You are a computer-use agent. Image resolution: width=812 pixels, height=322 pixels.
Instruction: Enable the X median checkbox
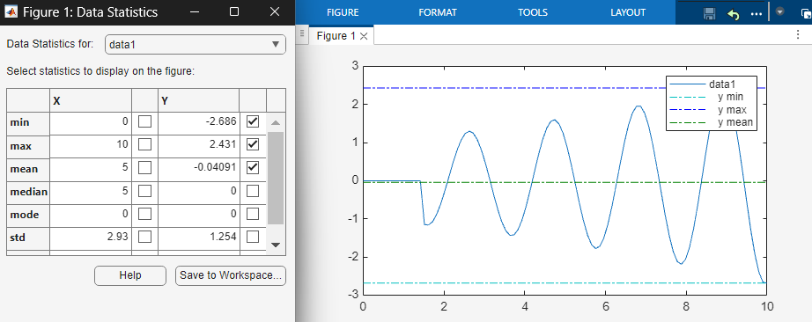[145, 191]
